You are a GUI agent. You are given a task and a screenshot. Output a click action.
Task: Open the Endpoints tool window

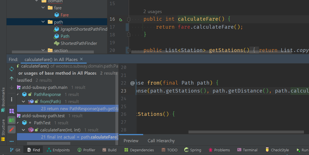point(58,150)
